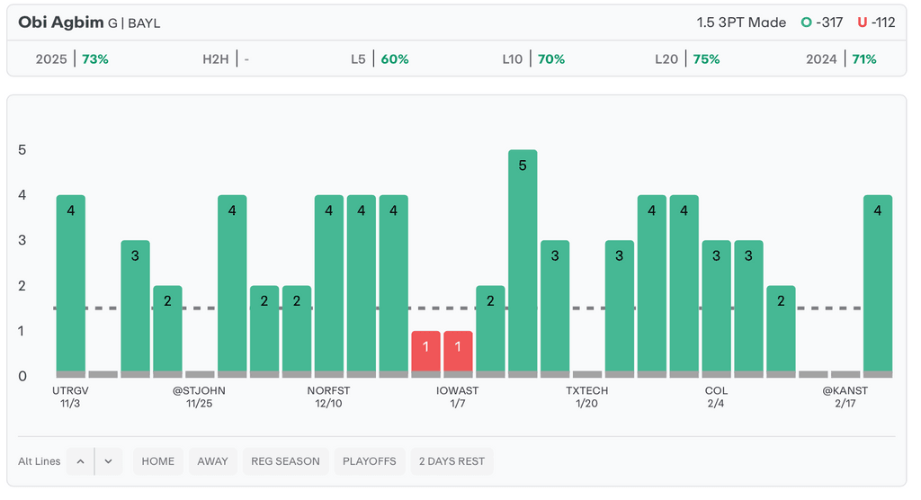Select the UTRGV 11/3 game bar

[x=71, y=283]
